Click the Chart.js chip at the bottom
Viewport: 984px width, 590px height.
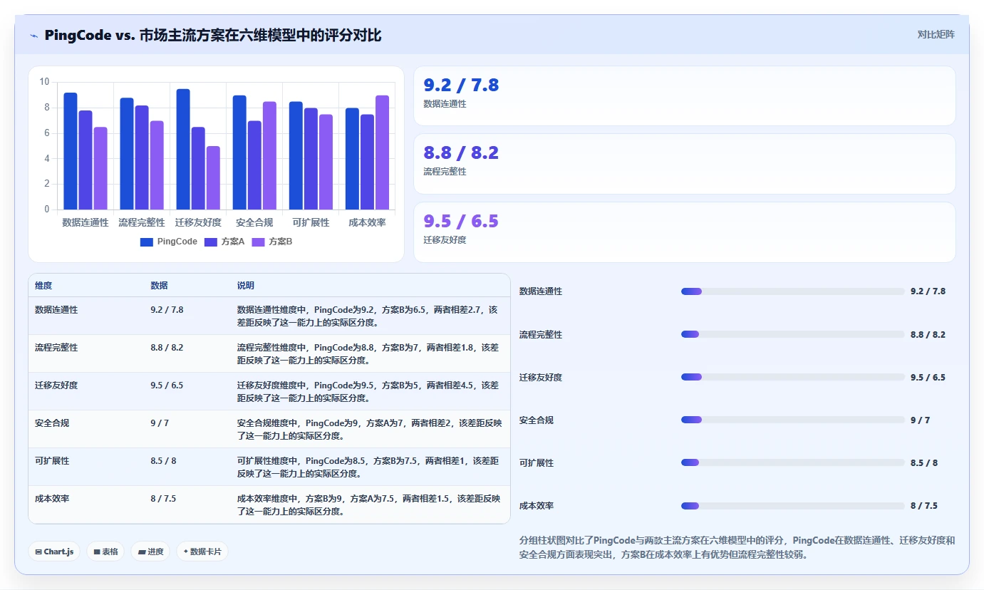click(x=54, y=552)
